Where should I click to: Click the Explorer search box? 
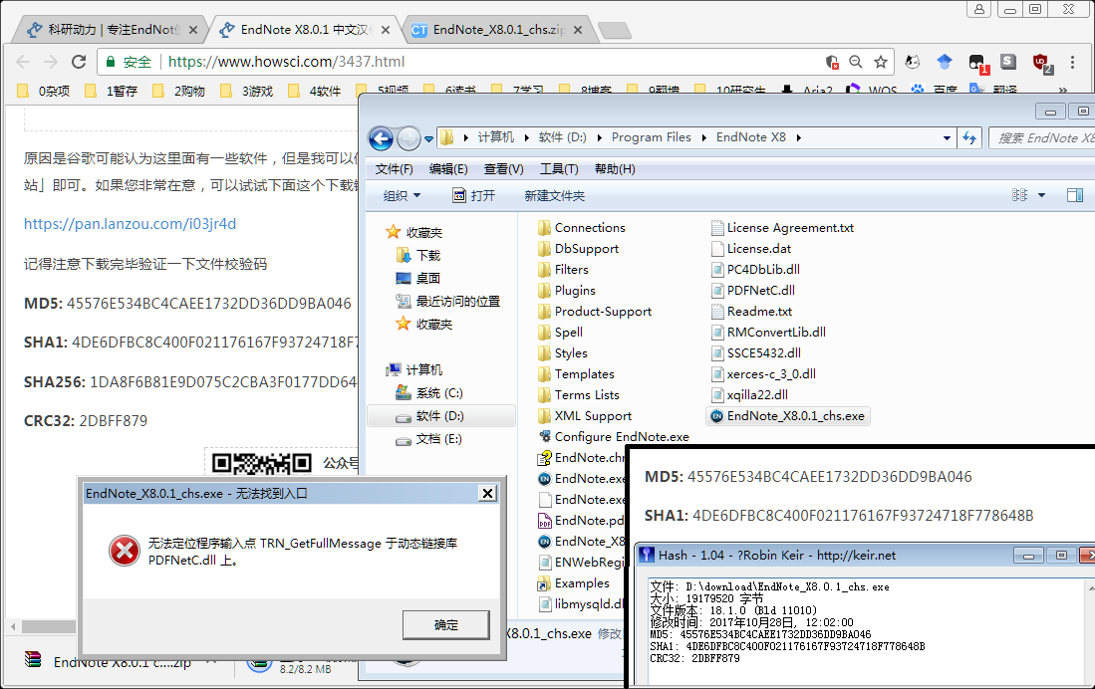[x=1042, y=138]
